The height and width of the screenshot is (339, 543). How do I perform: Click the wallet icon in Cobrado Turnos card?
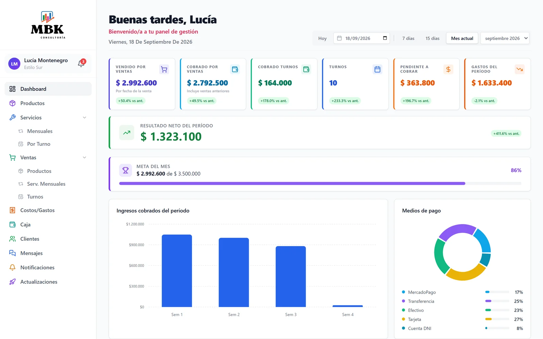[x=306, y=69]
